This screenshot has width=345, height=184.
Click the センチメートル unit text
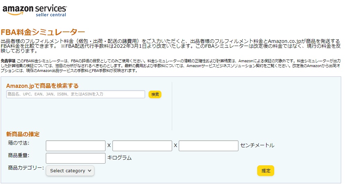point(257,145)
